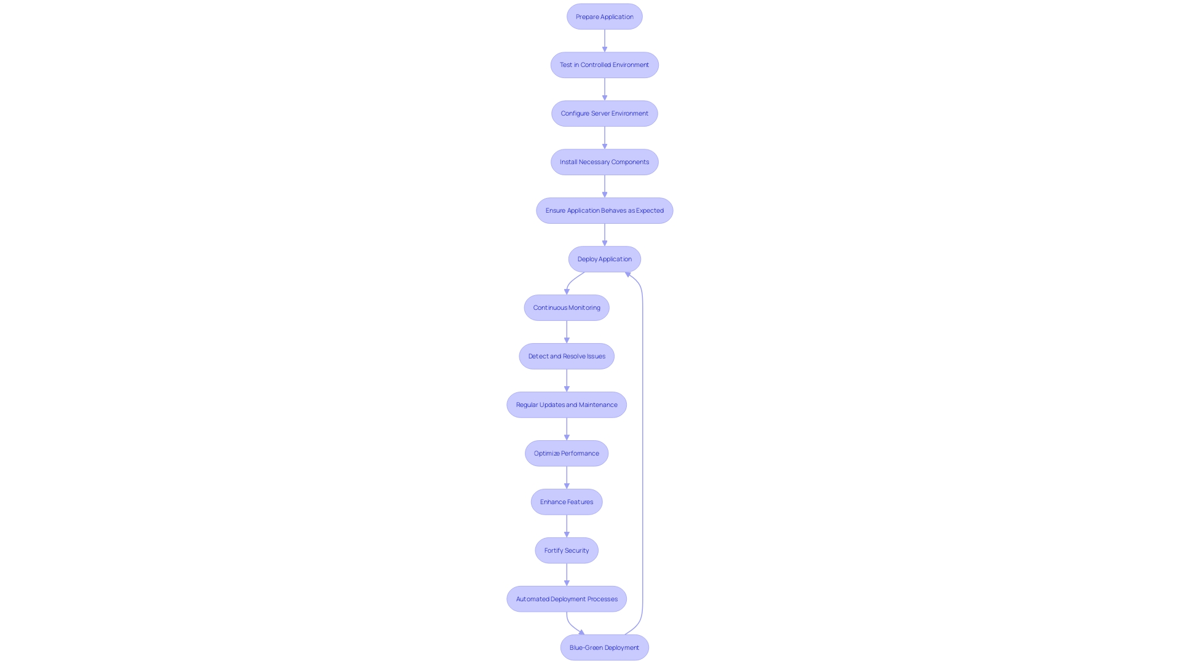
Task: Select the Deploy Application tab
Action: coord(604,258)
